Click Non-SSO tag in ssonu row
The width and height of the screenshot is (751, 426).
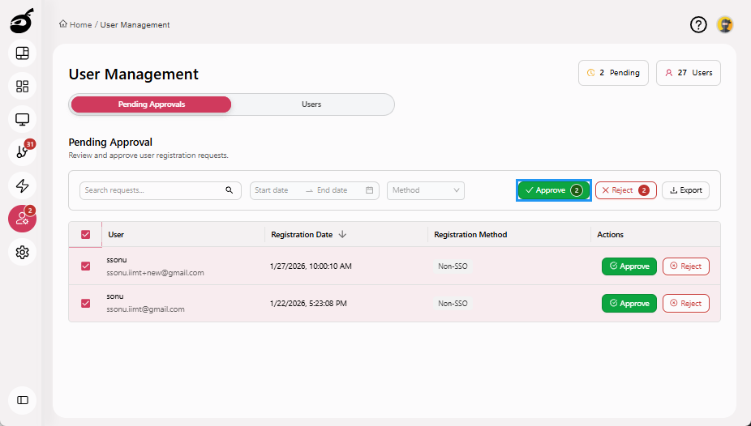pyautogui.click(x=453, y=266)
